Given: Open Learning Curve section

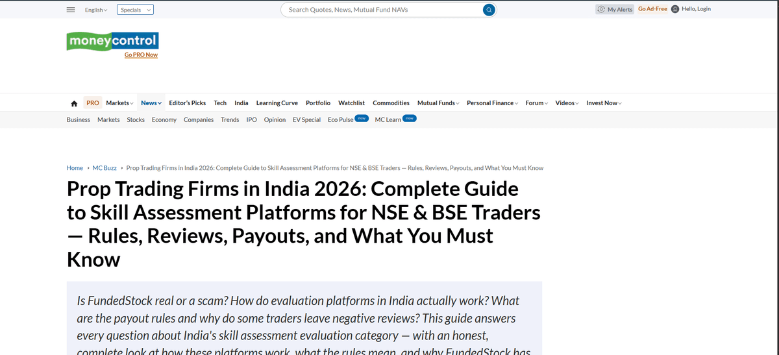Looking at the screenshot, I should tap(277, 103).
